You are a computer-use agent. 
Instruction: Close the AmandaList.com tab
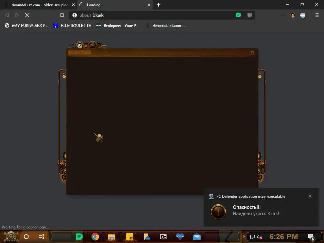[x=73, y=5]
